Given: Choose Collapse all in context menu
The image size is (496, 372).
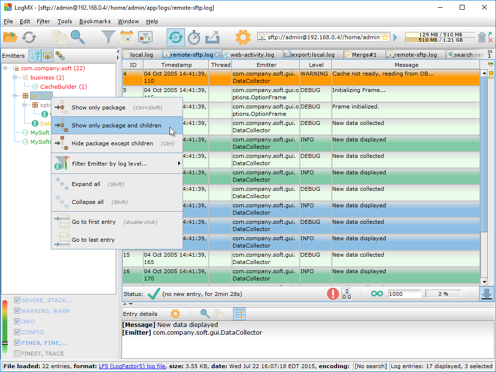Looking at the screenshot, I should point(117,202).
